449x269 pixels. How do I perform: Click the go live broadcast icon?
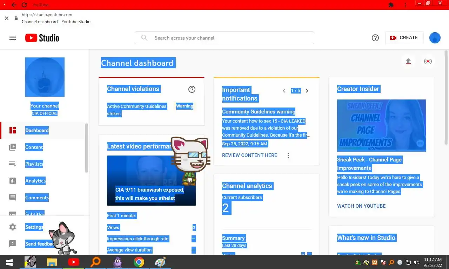(428, 61)
